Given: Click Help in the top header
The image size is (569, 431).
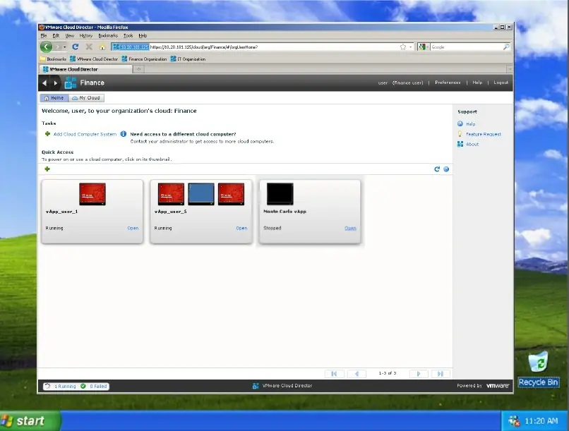Looking at the screenshot, I should click(x=477, y=83).
